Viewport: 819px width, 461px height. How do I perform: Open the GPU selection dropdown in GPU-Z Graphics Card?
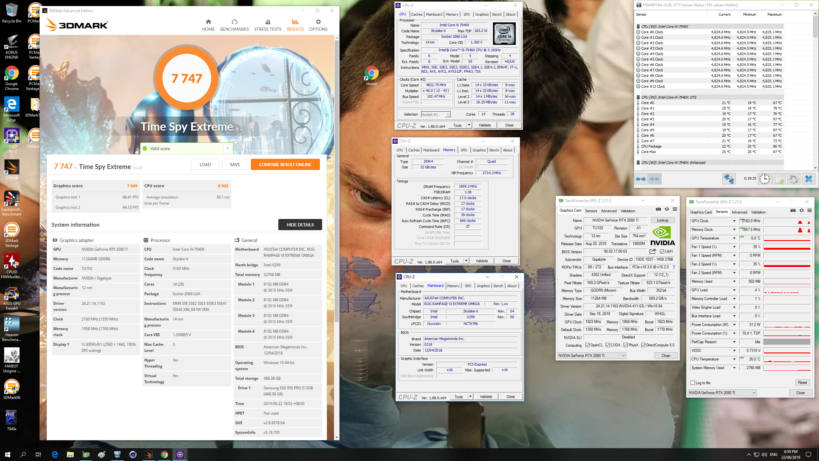pos(592,356)
